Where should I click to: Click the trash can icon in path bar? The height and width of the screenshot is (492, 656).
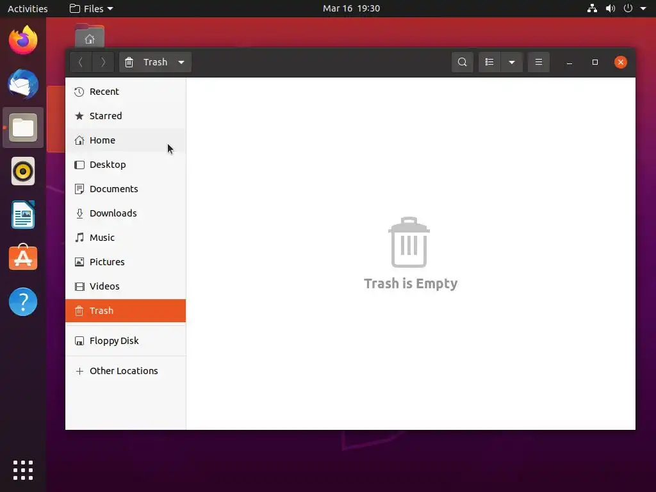point(129,62)
